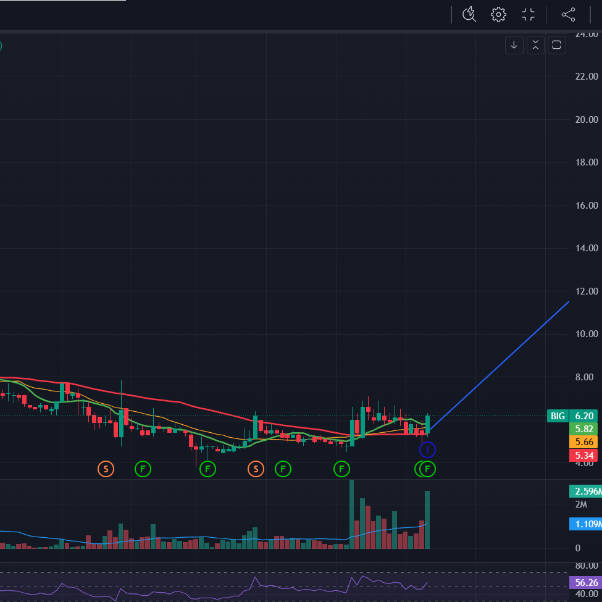The height and width of the screenshot is (602, 602).
Task: Open chart settings with the gear icon
Action: coord(498,15)
